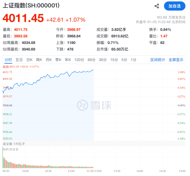
Task: Open the 日K chart tab
Action: [29, 60]
